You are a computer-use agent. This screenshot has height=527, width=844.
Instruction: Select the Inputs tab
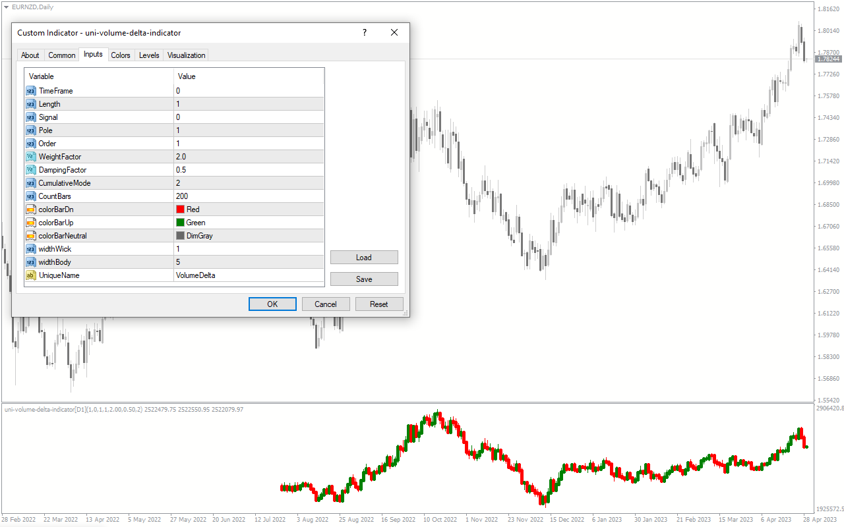coord(93,54)
